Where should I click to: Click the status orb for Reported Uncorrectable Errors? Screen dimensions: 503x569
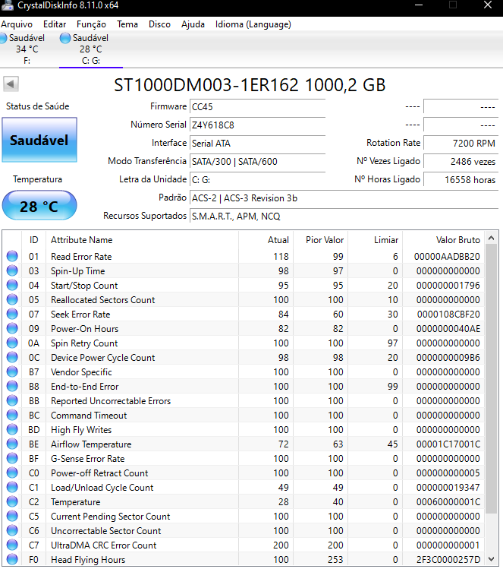(x=12, y=400)
